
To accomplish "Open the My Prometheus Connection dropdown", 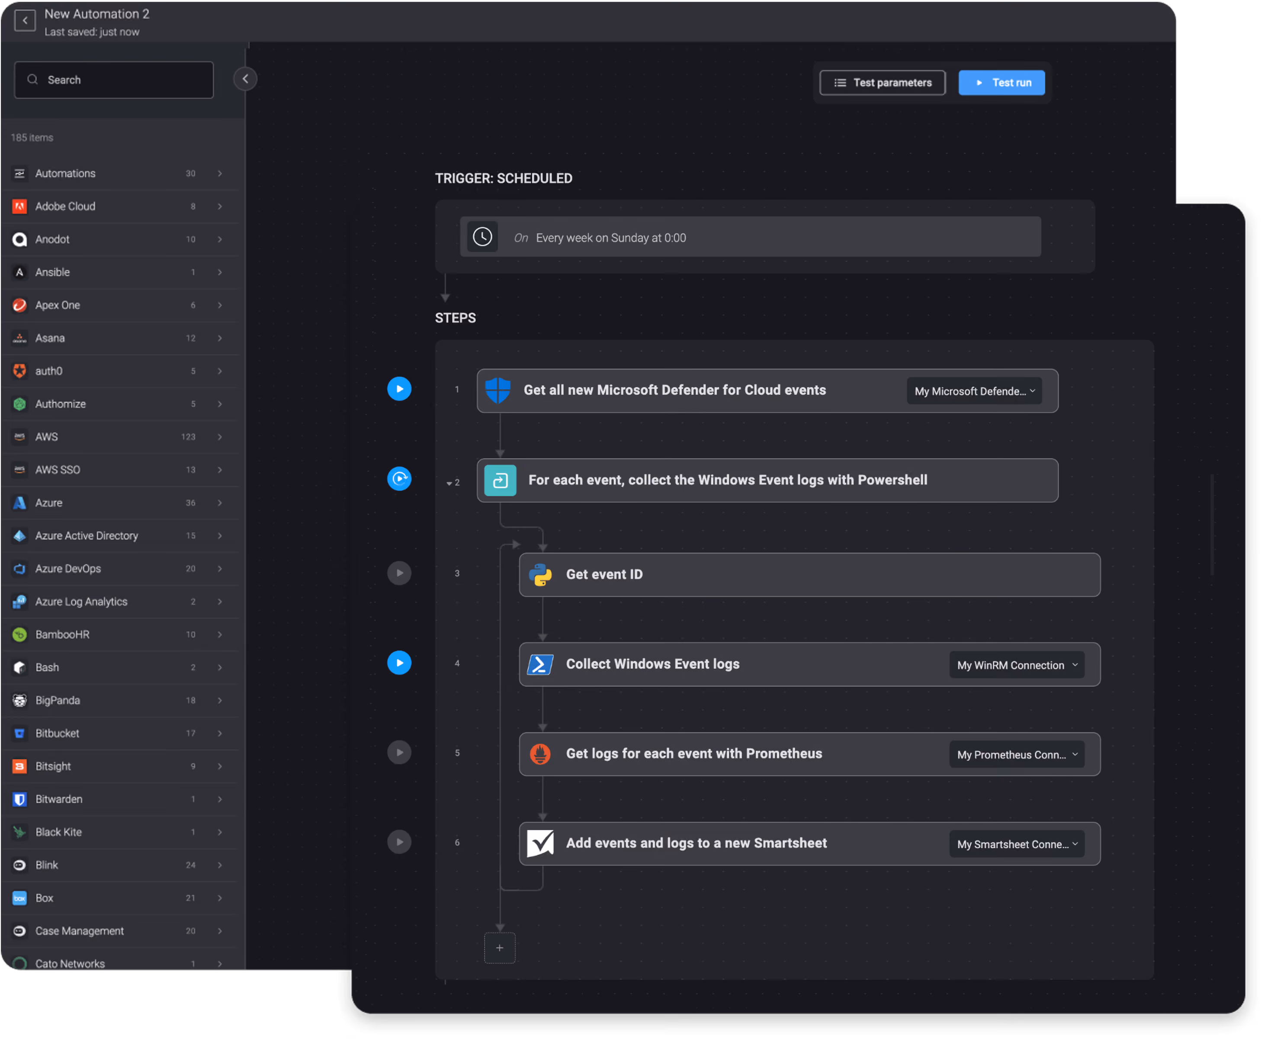I will 1017,755.
